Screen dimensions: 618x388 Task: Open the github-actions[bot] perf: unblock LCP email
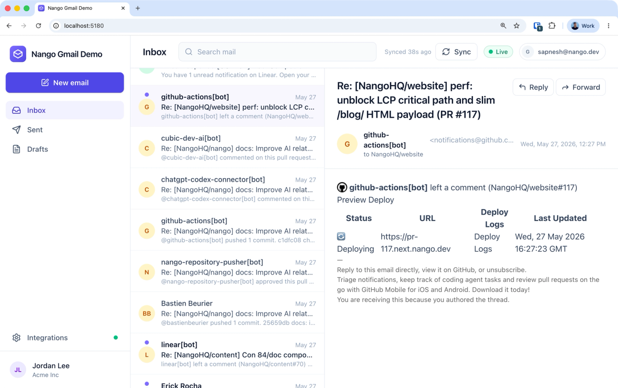(x=227, y=106)
